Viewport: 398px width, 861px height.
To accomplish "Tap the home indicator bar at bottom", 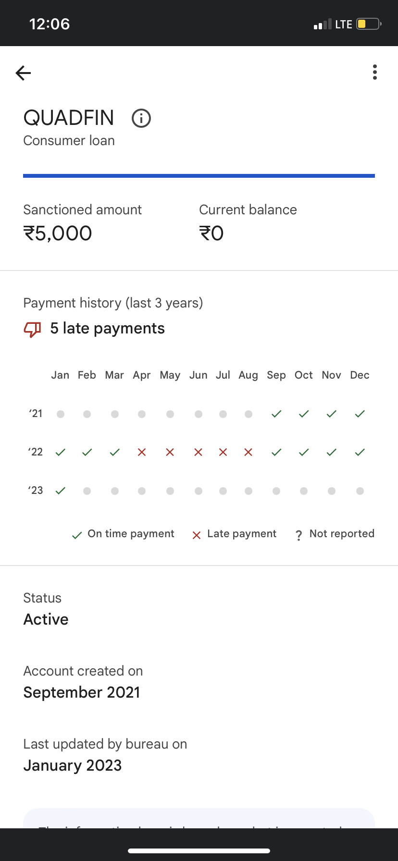I will pos(199,851).
